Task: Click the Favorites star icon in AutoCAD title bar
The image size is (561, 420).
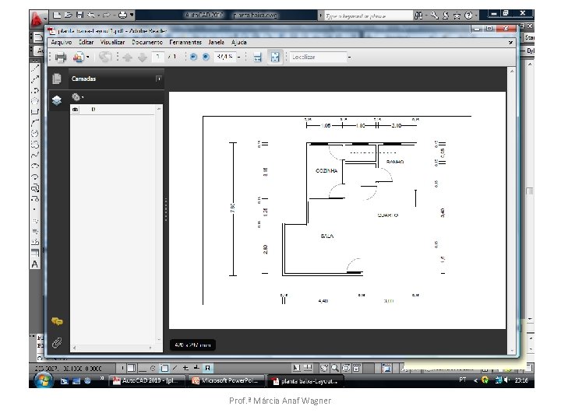Action: coord(457,16)
